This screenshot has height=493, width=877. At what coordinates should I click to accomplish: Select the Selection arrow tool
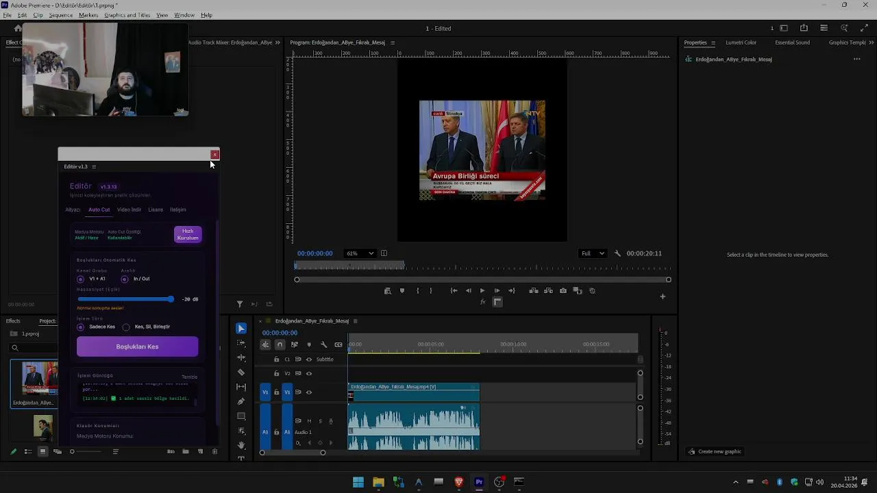241,329
